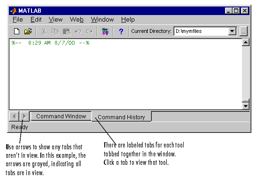
Task: Maximize the MATLAB window
Action: tap(236, 11)
